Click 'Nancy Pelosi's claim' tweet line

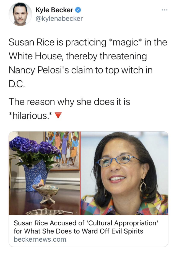(80, 70)
